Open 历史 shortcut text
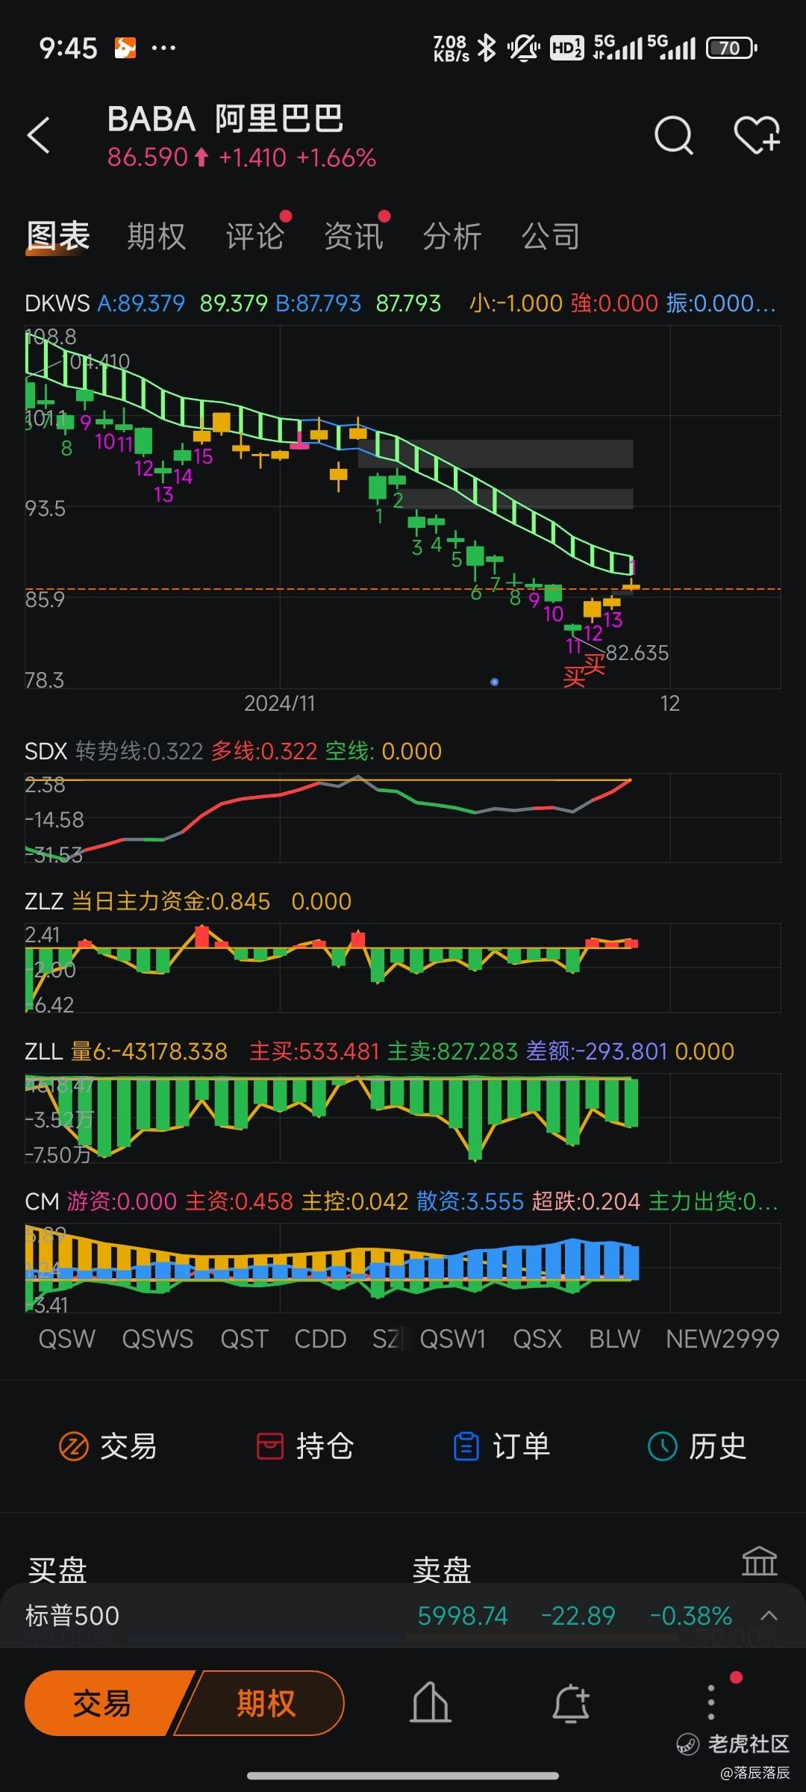The width and height of the screenshot is (806, 1792). click(718, 1446)
